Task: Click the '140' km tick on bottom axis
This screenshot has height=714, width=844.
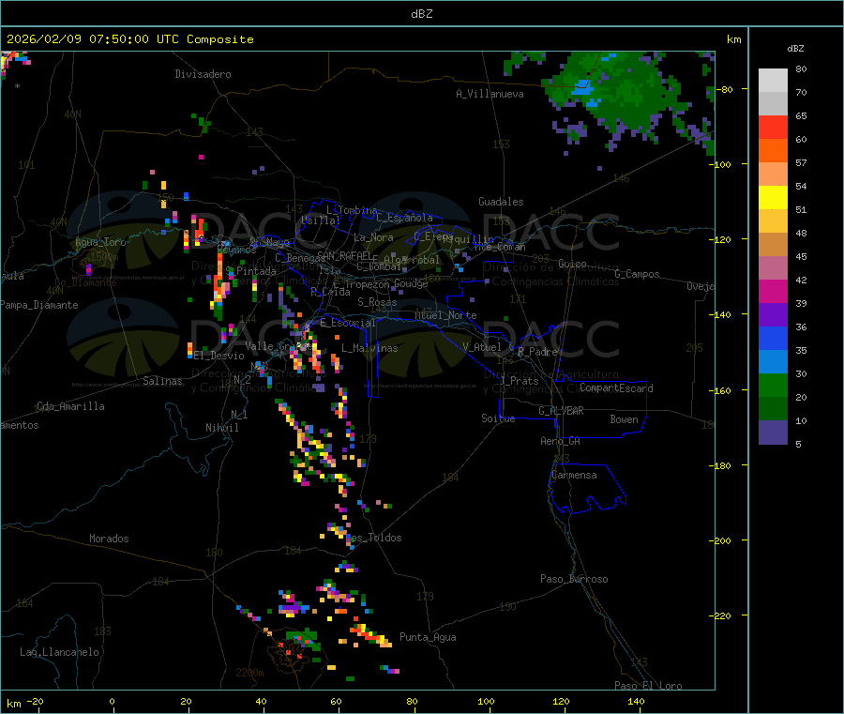Action: pyautogui.click(x=636, y=701)
